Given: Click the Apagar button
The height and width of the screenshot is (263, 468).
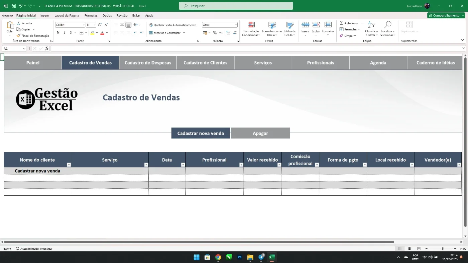Looking at the screenshot, I should point(260,133).
